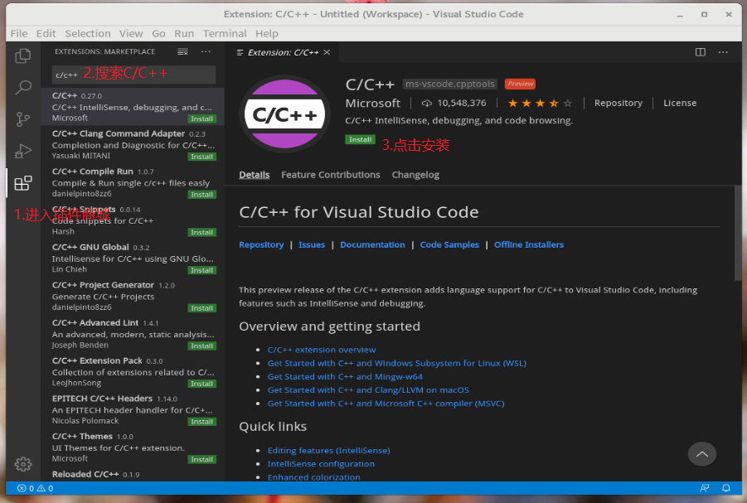Open the Help menu
The image size is (747, 503).
tap(267, 33)
